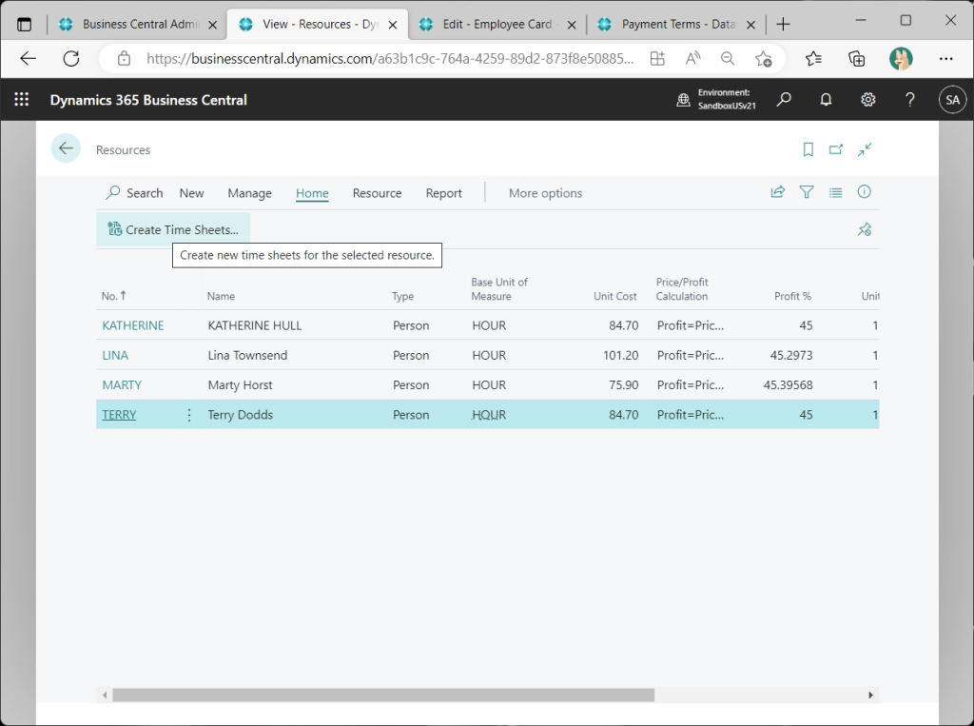The height and width of the screenshot is (726, 974).
Task: Click the Business Central search magnifier icon
Action: [784, 100]
